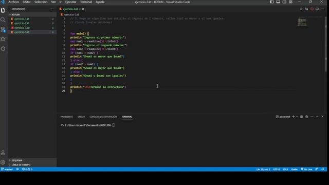
Task: Switch to CONSOLA DE DEPURACIÓN tab
Action: click(x=103, y=117)
